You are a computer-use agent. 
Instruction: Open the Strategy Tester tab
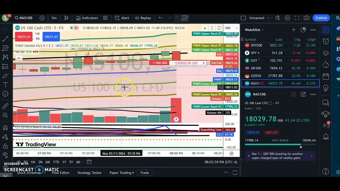point(89,173)
